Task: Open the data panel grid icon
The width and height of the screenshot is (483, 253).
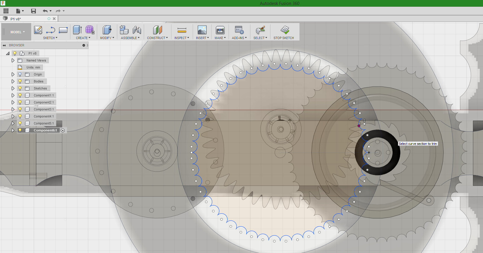Action: (x=6, y=11)
